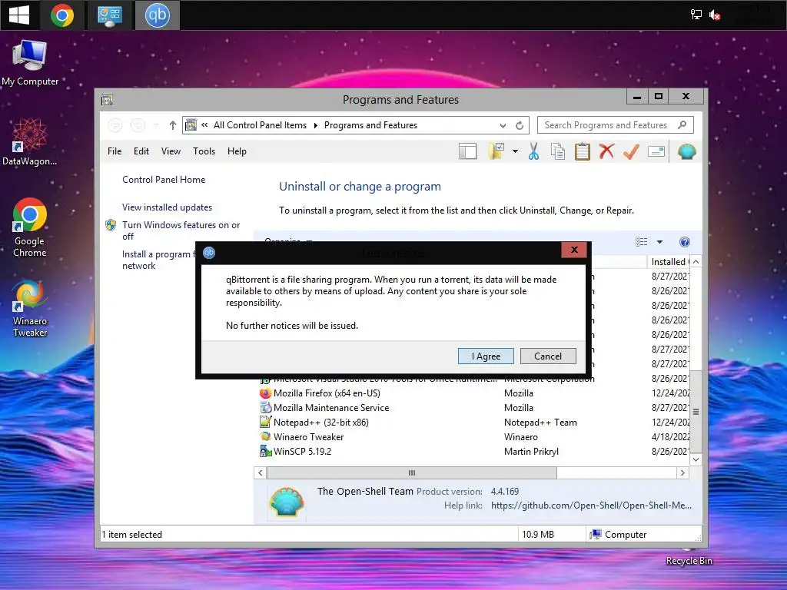Click the move-to folder toolbar icon
Viewport: 787px width, 590px height.
(x=496, y=151)
